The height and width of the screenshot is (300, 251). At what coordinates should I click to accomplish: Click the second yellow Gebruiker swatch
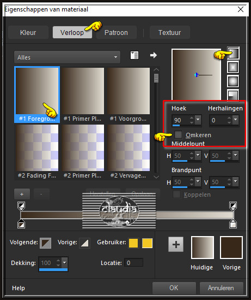pyautogui.click(x=147, y=243)
